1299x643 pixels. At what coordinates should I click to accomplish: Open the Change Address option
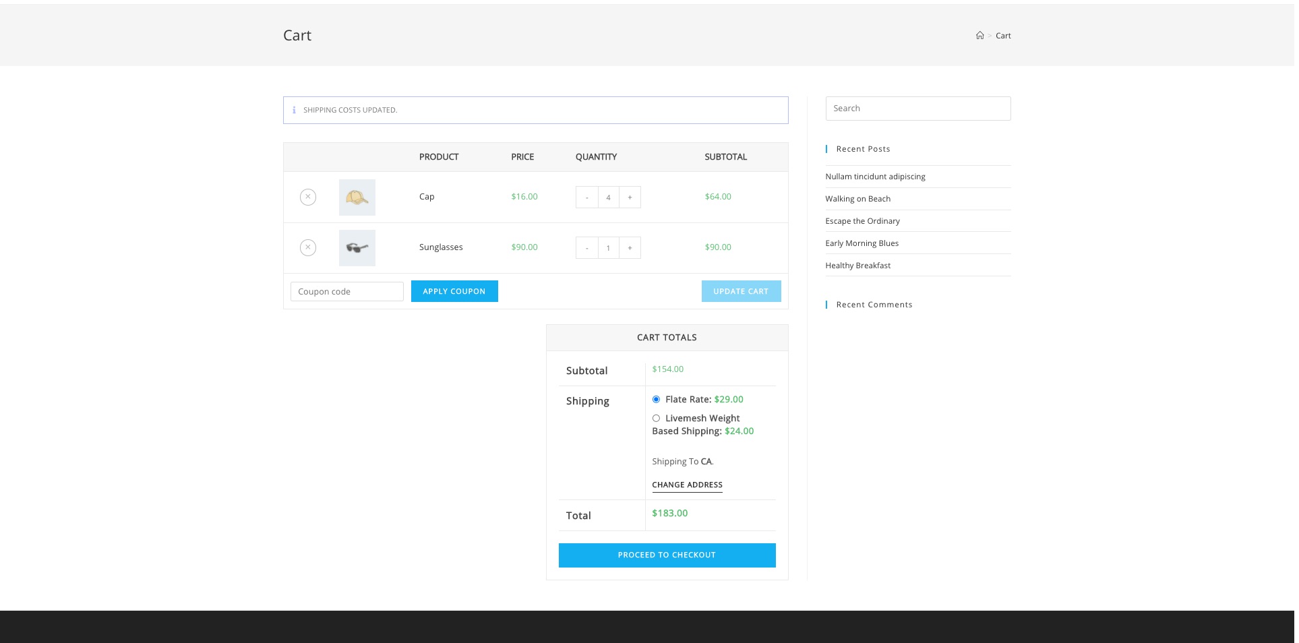(x=687, y=485)
